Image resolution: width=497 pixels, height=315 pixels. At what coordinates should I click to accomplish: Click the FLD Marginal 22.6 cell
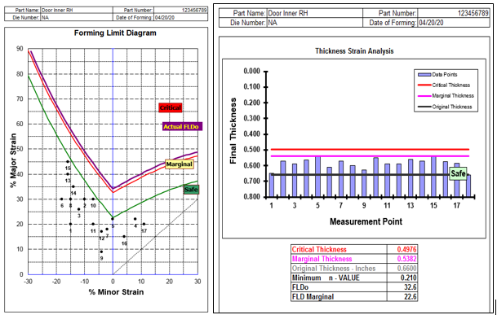point(402,296)
